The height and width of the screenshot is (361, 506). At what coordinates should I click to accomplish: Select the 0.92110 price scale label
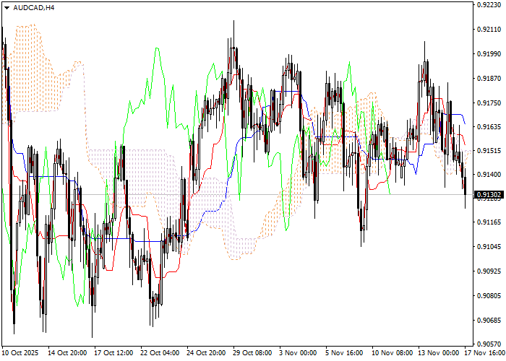pos(489,30)
